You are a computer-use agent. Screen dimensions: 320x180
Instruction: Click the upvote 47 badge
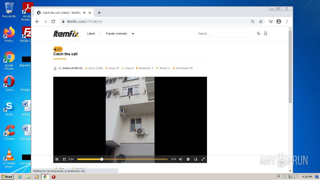[58, 49]
